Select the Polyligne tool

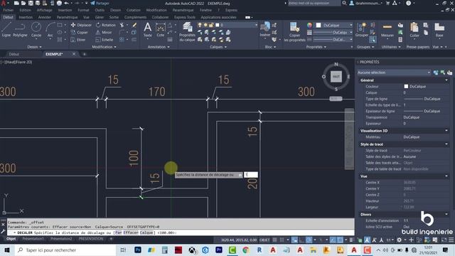pyautogui.click(x=20, y=30)
